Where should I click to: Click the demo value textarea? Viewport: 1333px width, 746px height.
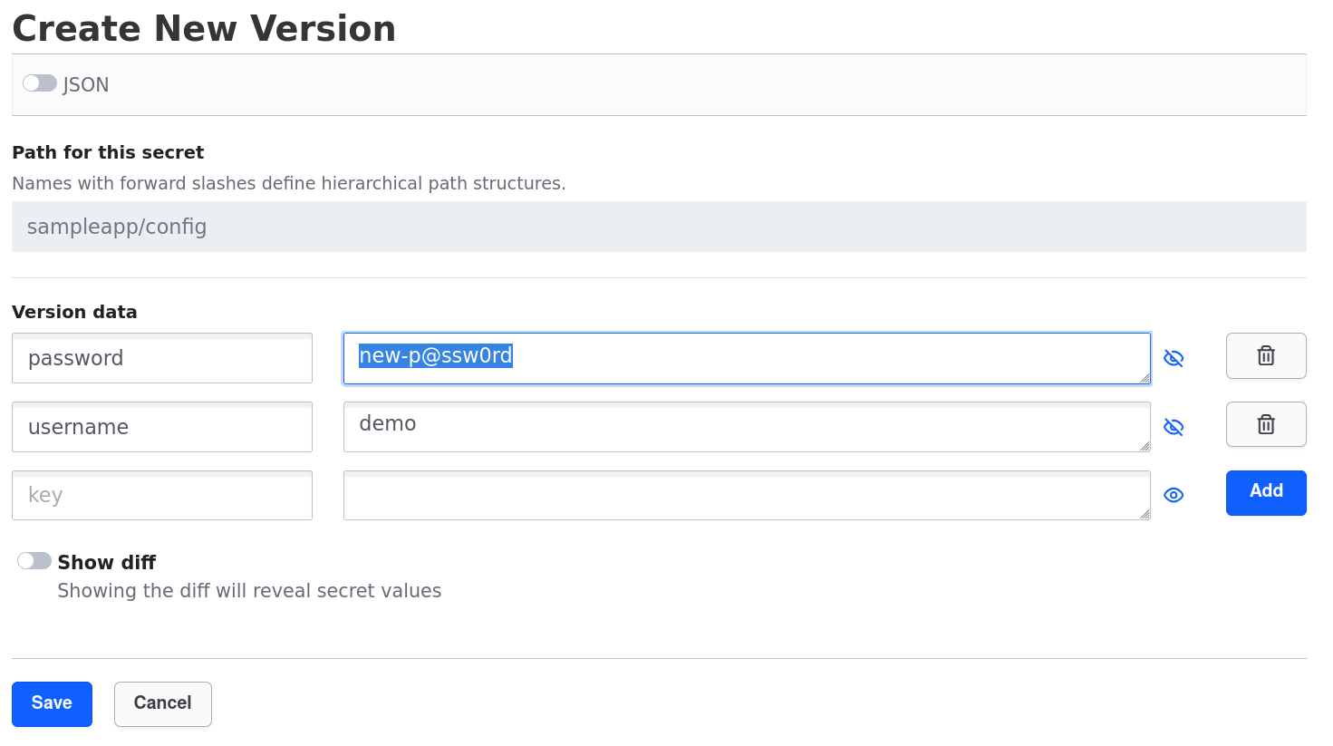[747, 427]
